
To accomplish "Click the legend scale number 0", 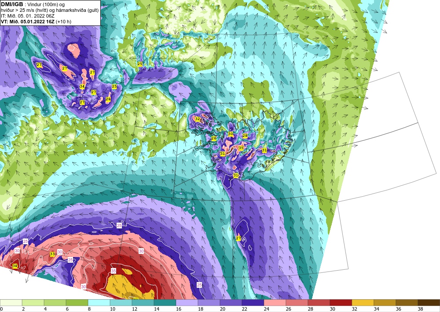I will click(x=2, y=309).
